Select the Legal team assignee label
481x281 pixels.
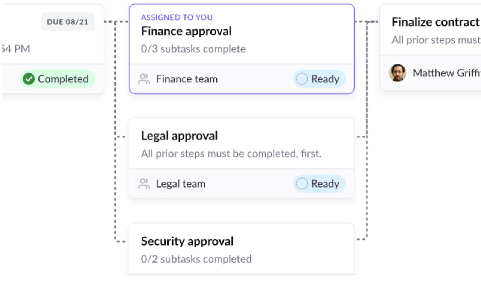[181, 184]
